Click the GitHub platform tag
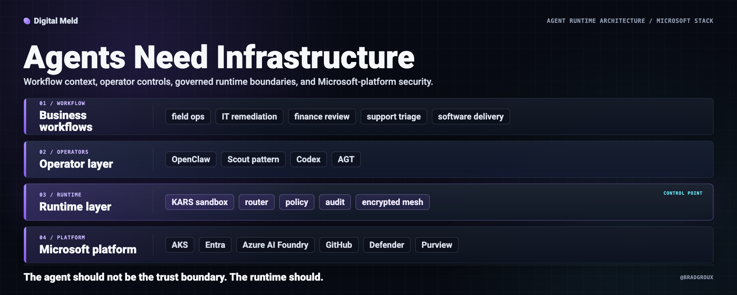The image size is (737, 295). coord(339,245)
